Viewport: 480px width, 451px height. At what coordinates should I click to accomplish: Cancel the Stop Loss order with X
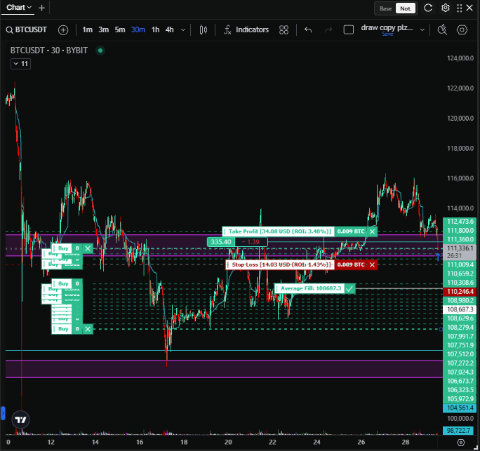point(372,264)
